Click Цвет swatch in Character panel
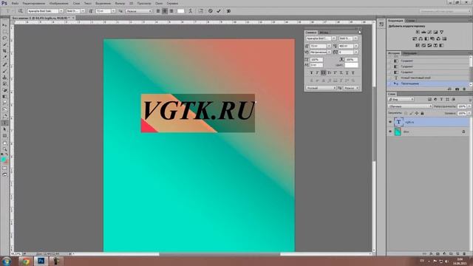This screenshot has height=266, width=473. click(351, 65)
